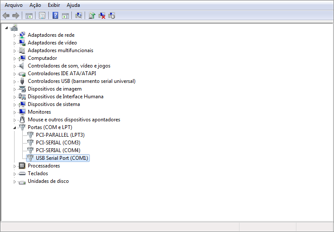Select PCI-PARALLEL (LPT3) device

[x=60, y=135]
